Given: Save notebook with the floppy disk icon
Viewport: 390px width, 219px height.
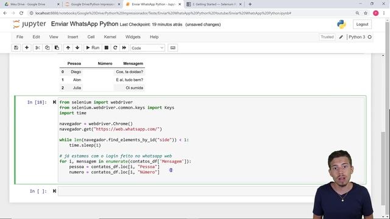Looking at the screenshot, I should coord(16,47).
